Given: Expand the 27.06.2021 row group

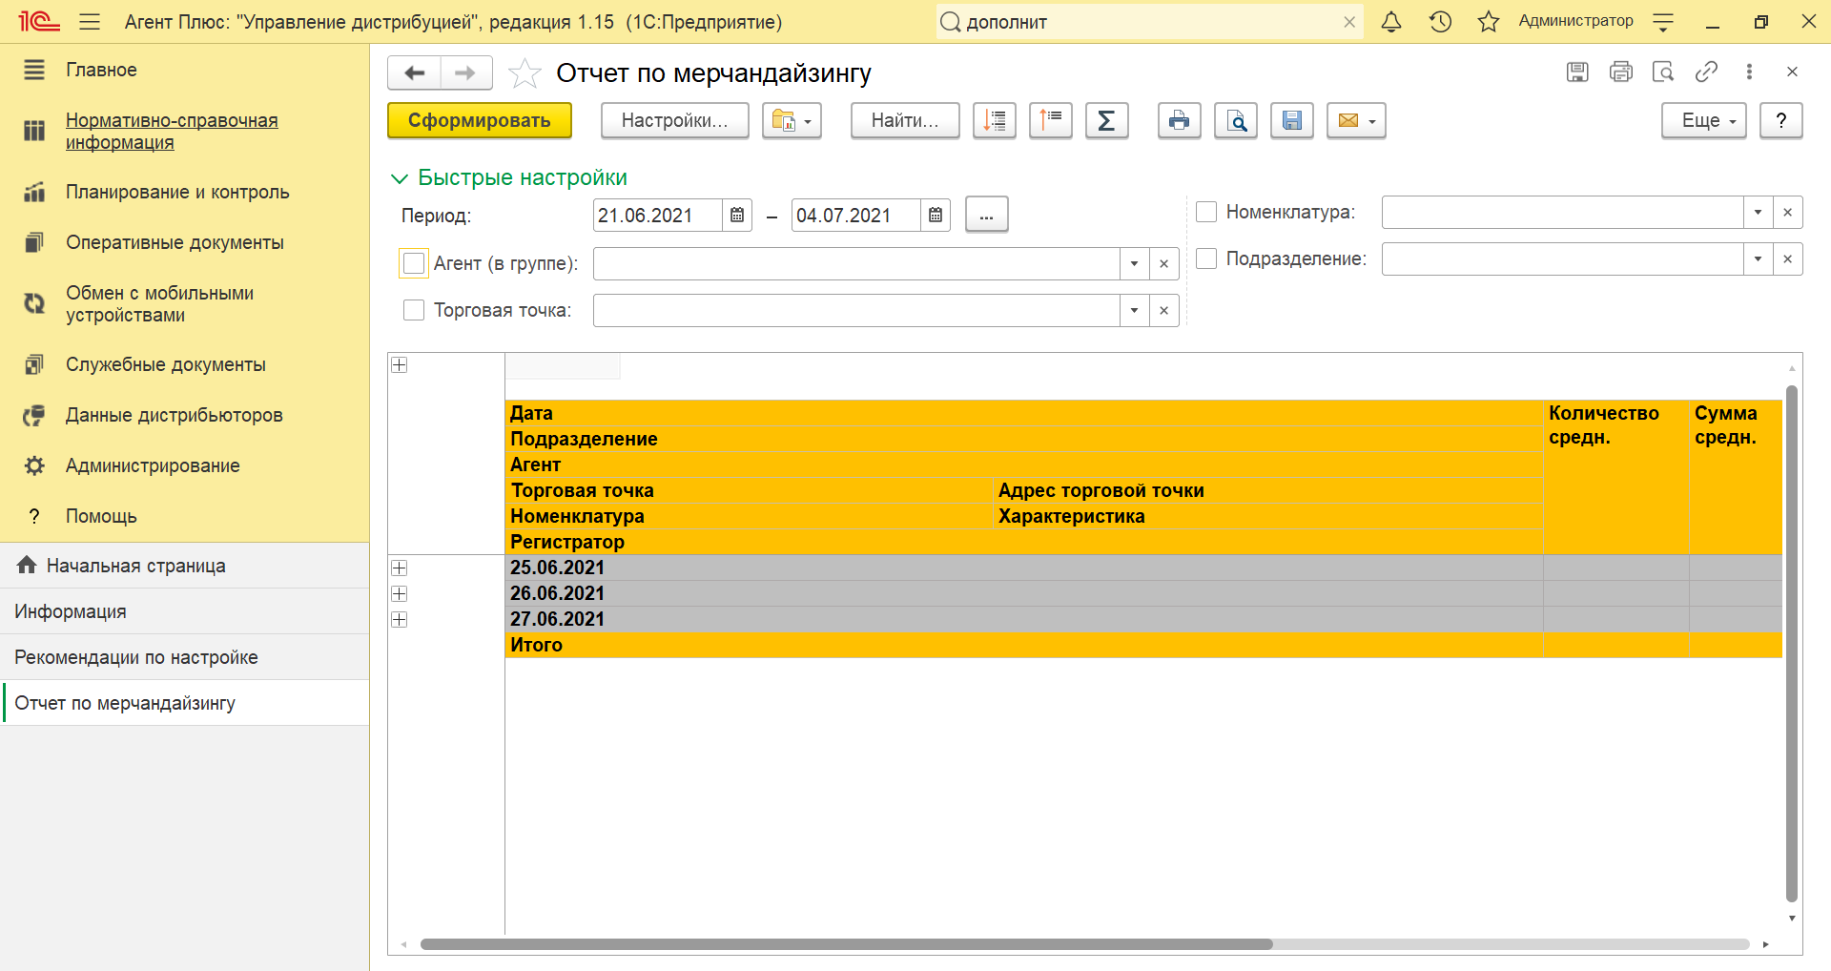Looking at the screenshot, I should pos(400,620).
